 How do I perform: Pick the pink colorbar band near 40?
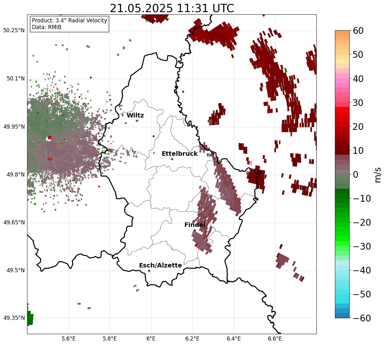click(342, 80)
